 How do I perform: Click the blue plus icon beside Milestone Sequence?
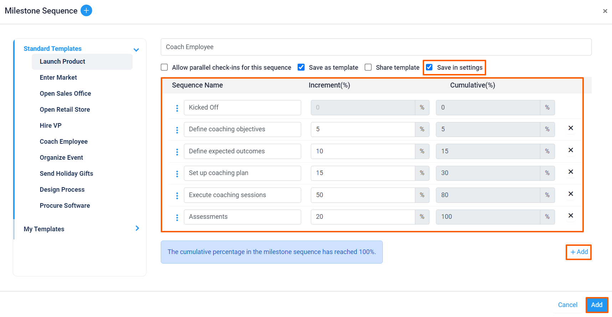(86, 11)
